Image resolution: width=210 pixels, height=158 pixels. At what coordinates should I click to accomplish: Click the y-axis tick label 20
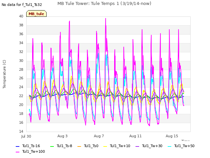[21, 105]
